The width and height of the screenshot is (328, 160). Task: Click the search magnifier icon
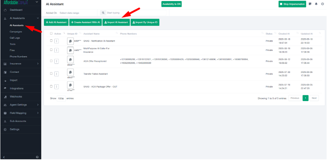coord(103,13)
